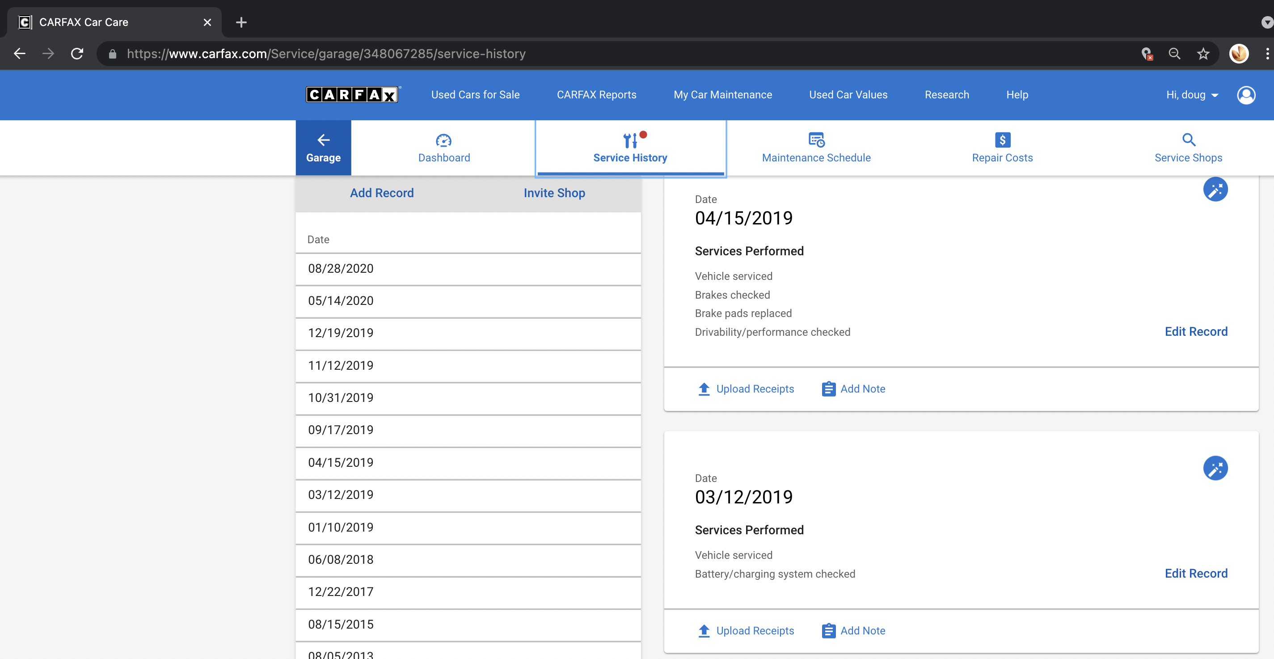Click upload arrow icon in 04/15/2019 card
This screenshot has width=1274, height=659.
tap(704, 389)
